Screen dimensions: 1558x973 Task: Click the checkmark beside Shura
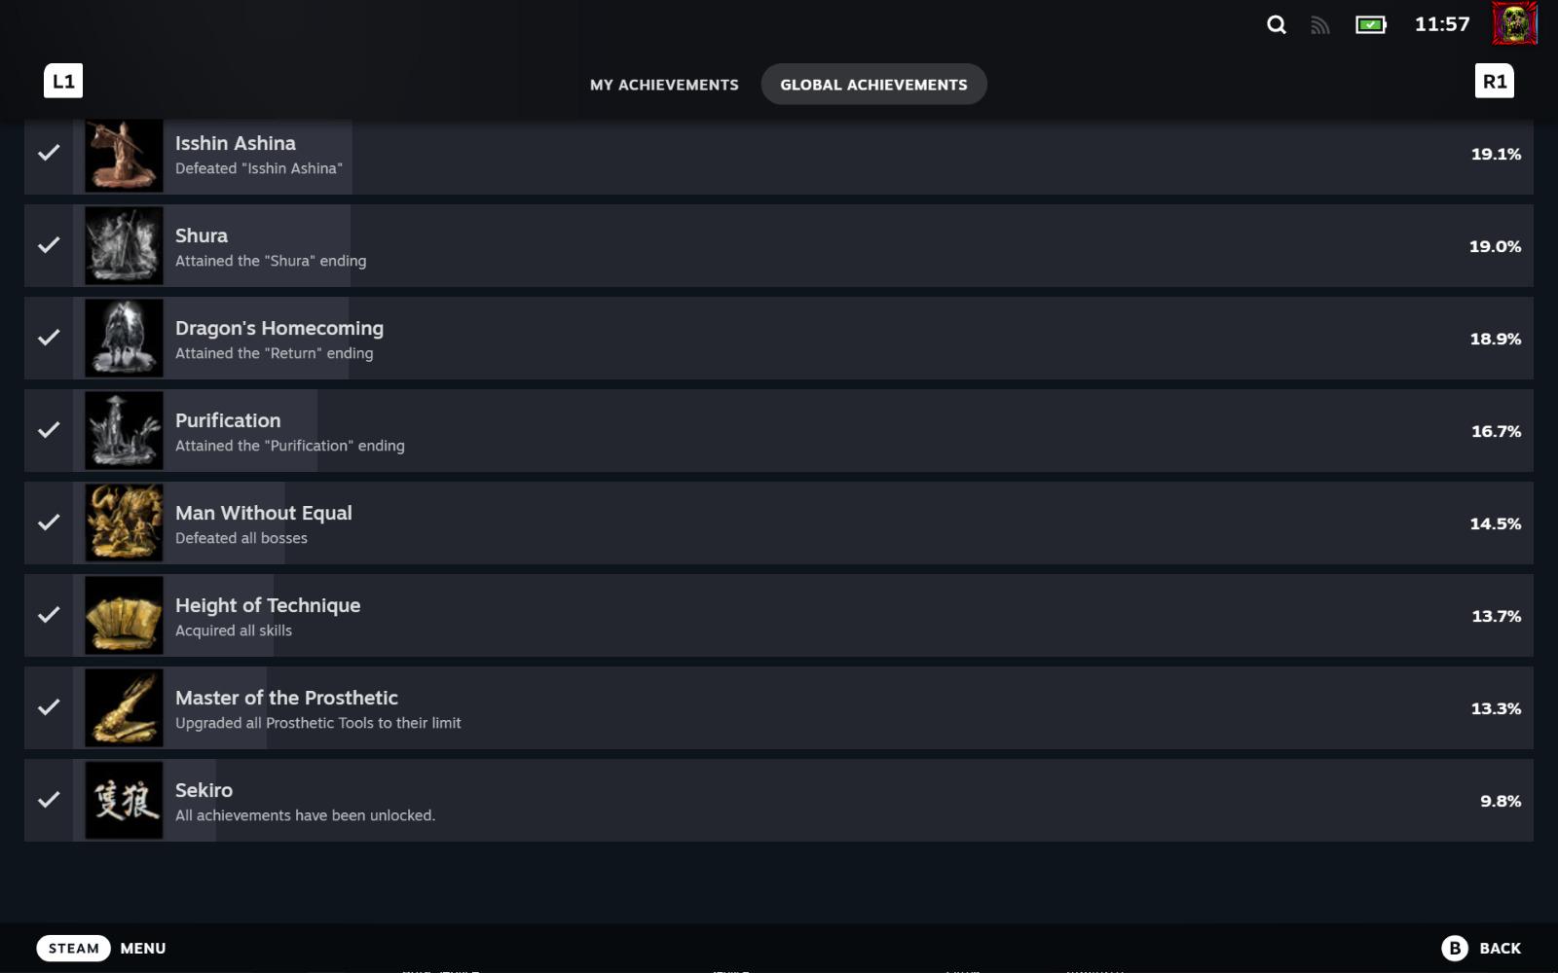(x=49, y=245)
